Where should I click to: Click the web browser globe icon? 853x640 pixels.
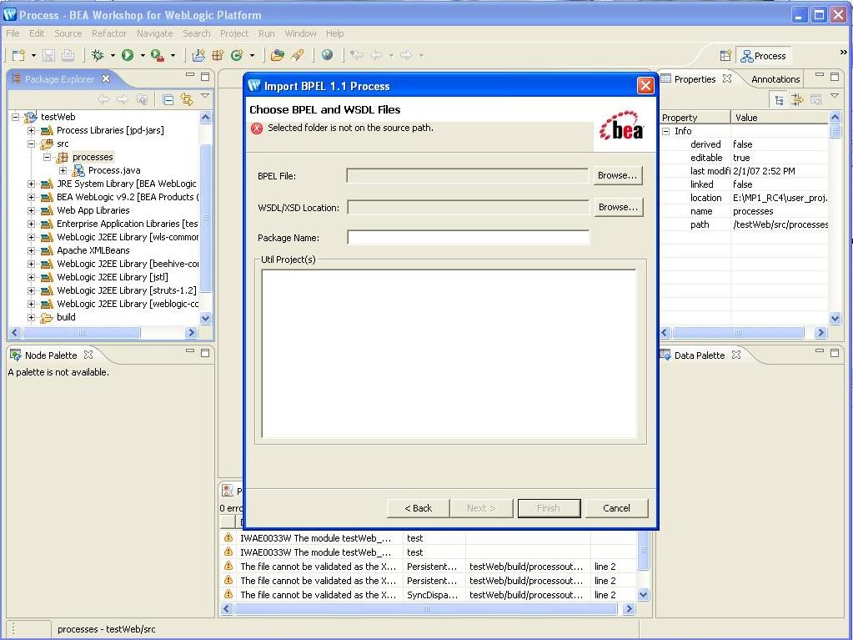327,54
